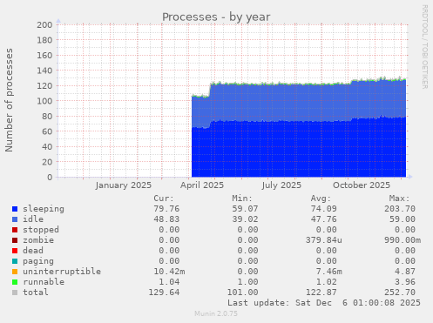The image size is (433, 323).
Task: Click the 'Last update' timestamp line
Action: pyautogui.click(x=324, y=303)
